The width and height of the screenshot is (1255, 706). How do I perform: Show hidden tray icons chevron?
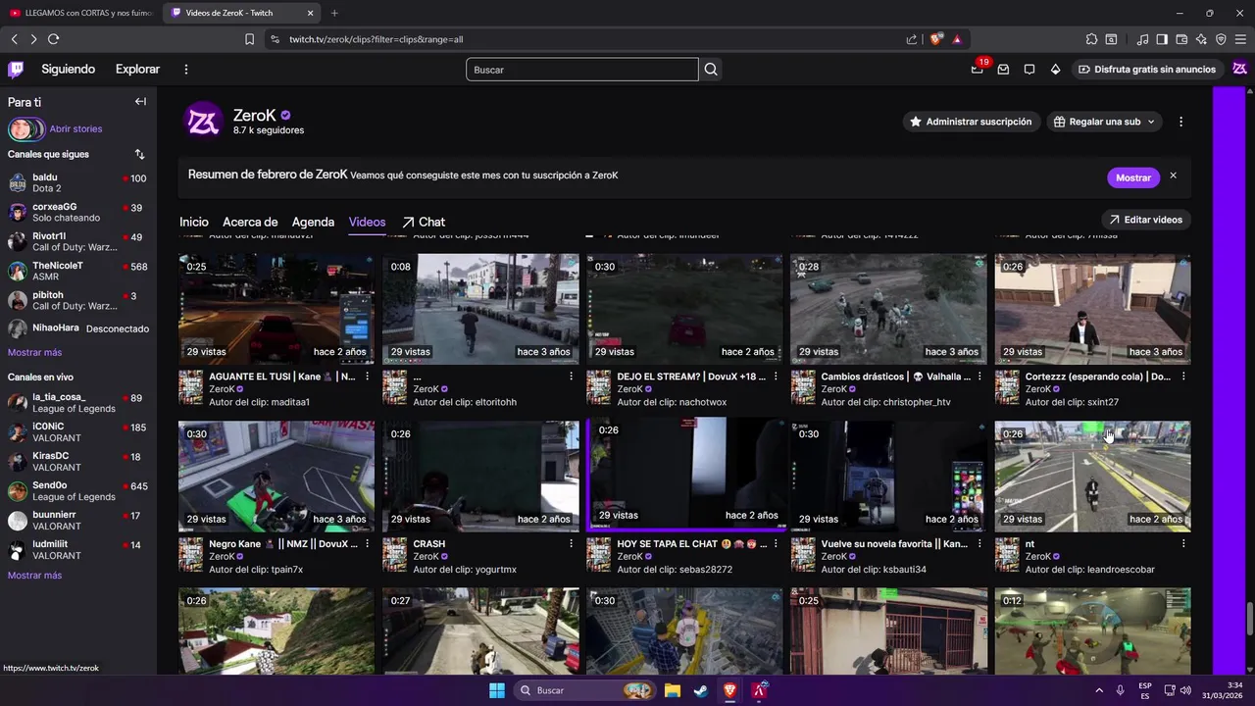[1098, 690]
